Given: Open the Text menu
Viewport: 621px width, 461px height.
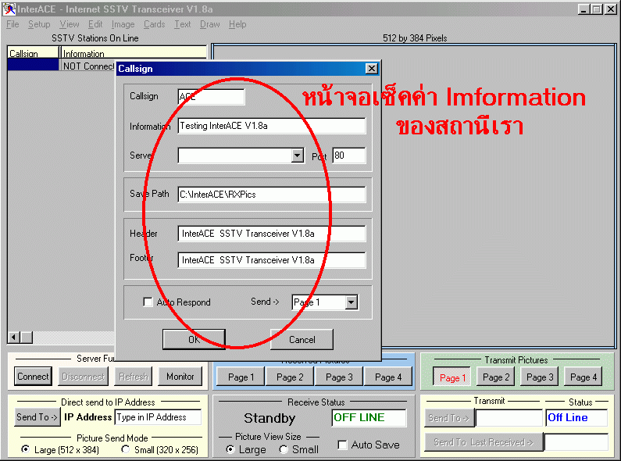Looking at the screenshot, I should [x=183, y=24].
